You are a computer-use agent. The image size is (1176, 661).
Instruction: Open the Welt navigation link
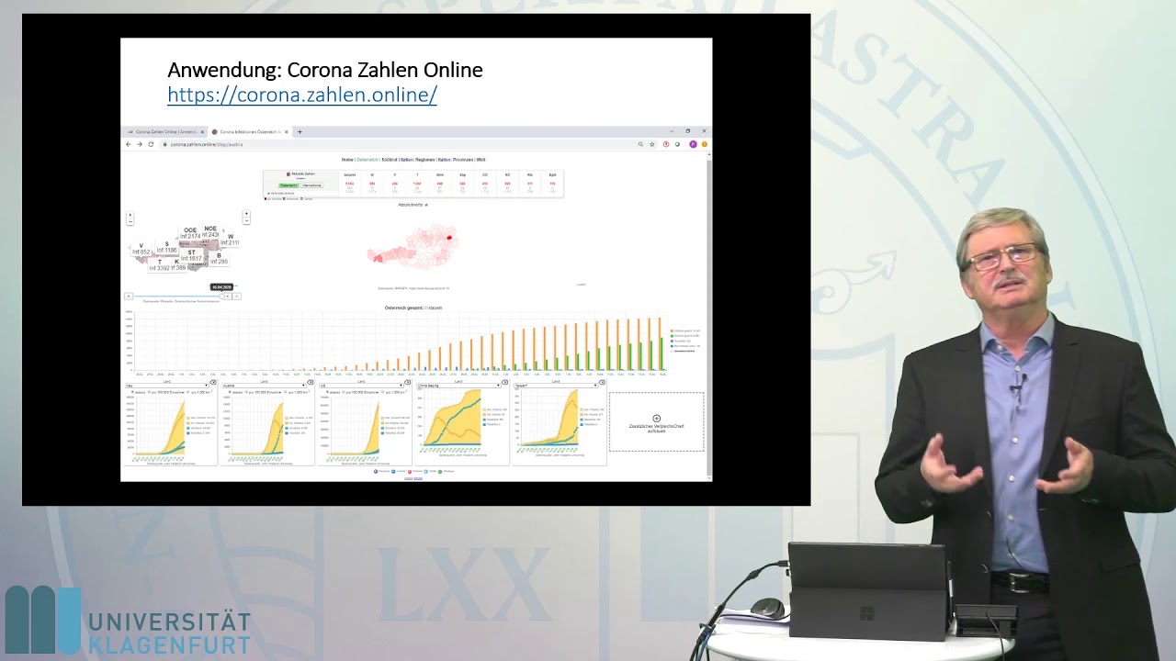(481, 160)
